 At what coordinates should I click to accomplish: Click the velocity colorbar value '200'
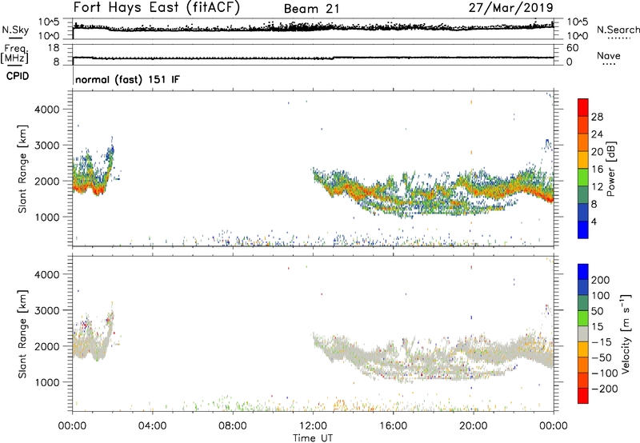[601, 280]
